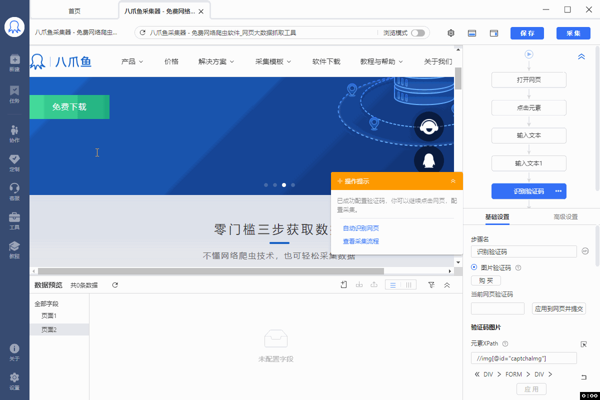Select the 点击元素 workflow step

click(529, 107)
